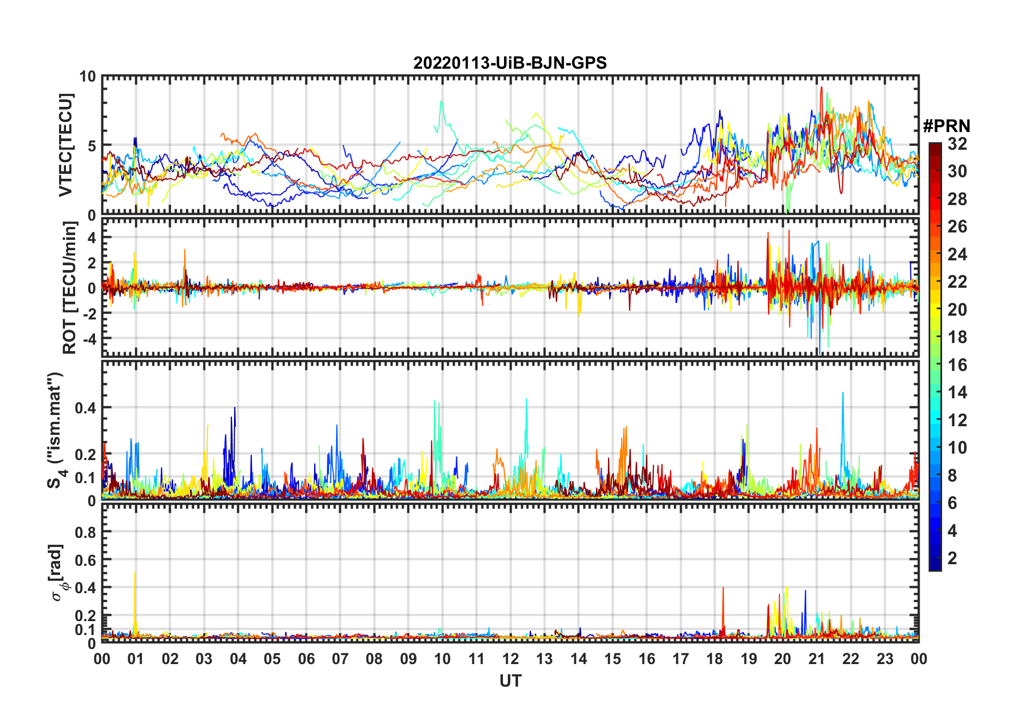Click inside the ROT plot panel
The height and width of the screenshot is (714, 1021).
pyautogui.click(x=510, y=287)
